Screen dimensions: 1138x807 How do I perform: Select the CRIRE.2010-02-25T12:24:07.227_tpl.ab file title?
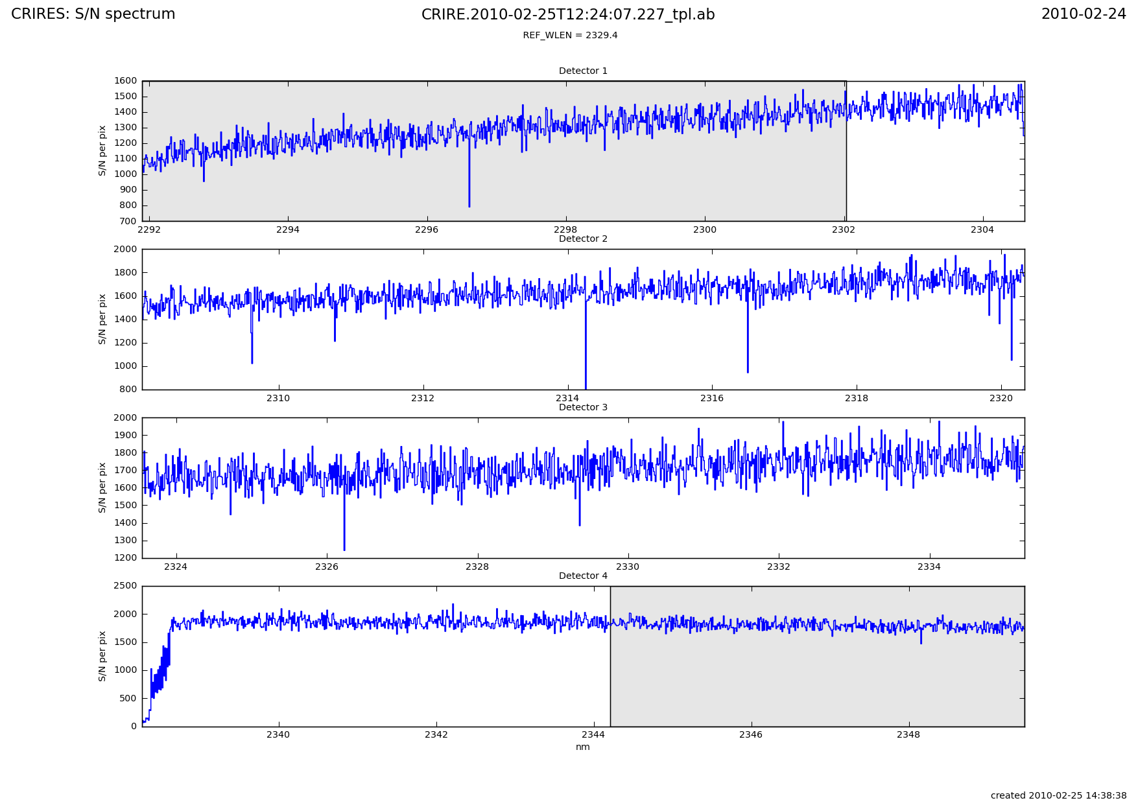(x=568, y=15)
